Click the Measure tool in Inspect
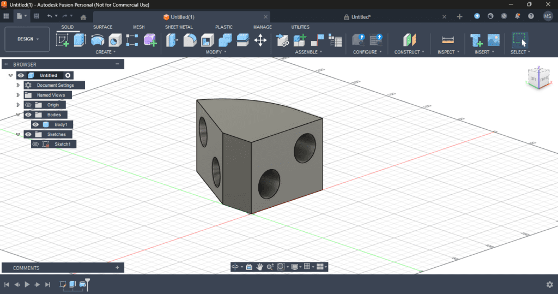The image size is (558, 294). pos(448,40)
